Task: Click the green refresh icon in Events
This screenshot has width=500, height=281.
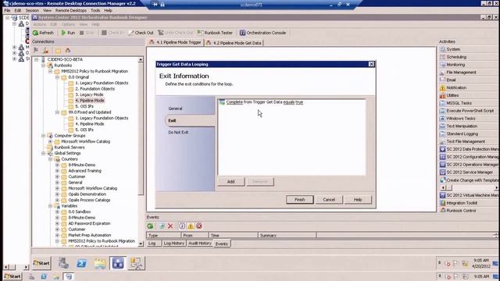Action: pyautogui.click(x=150, y=226)
